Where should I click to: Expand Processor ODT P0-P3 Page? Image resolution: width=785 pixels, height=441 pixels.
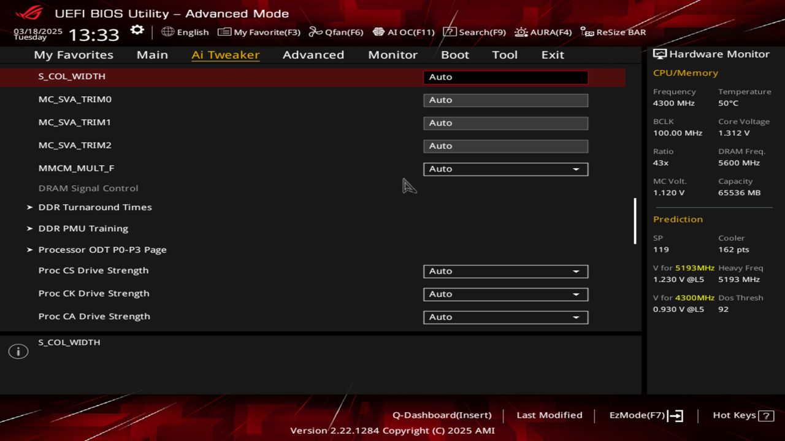[x=102, y=250]
